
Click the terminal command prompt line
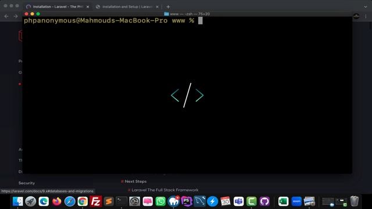[113, 21]
